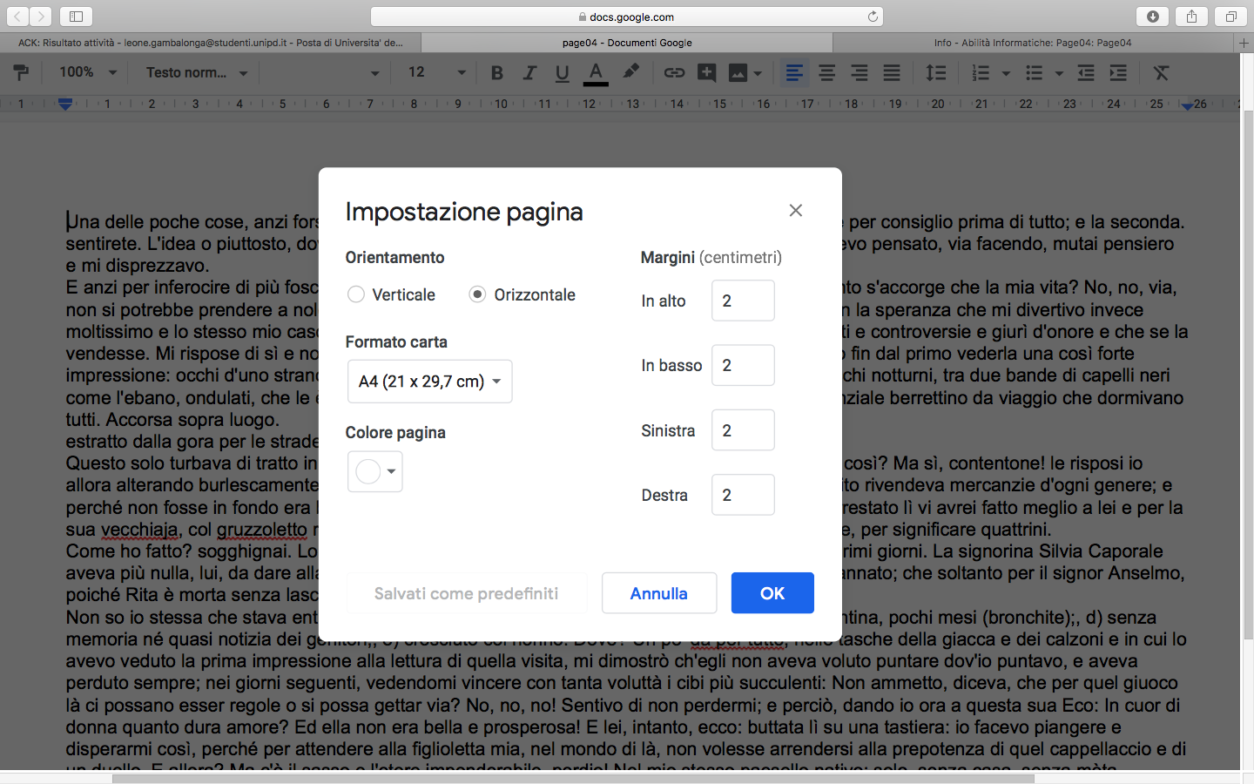Click the vertical document scrollbar
Screen dimensions: 1254x784
1248,375
